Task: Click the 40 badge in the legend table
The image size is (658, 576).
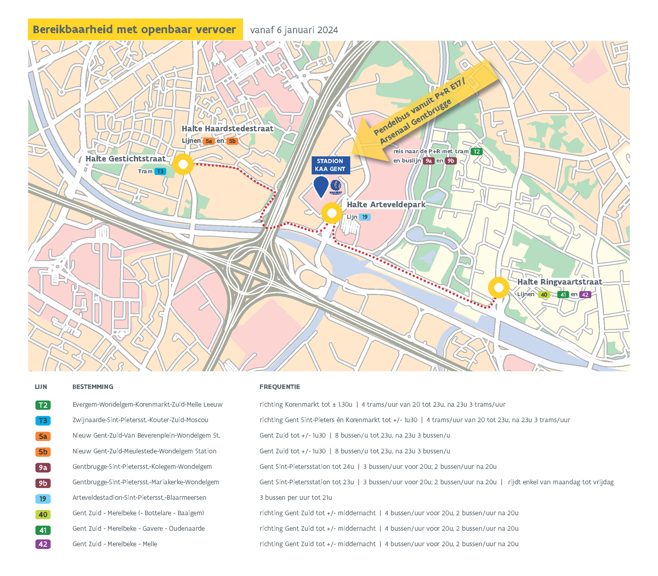Action: pyautogui.click(x=43, y=514)
